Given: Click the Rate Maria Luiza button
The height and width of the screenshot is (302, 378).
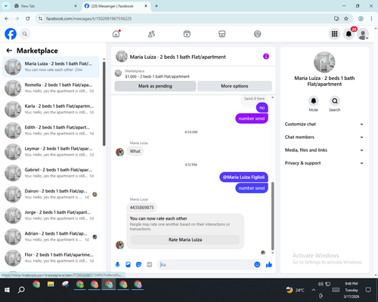Looking at the screenshot, I should (185, 239).
